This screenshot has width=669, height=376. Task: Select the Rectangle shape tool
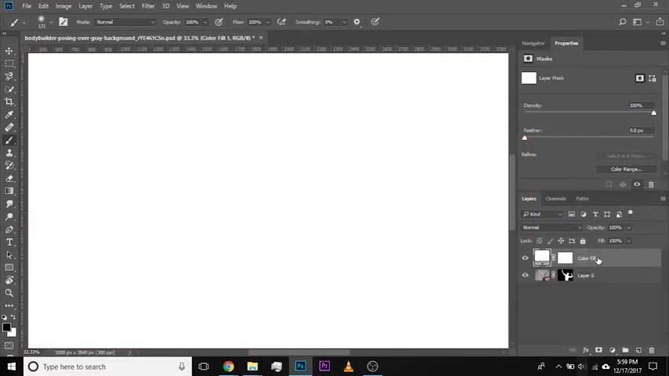(9, 268)
